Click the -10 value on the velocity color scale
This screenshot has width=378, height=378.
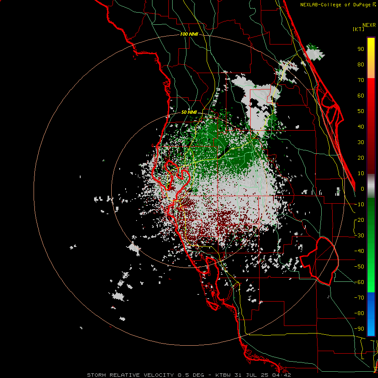tap(359, 205)
